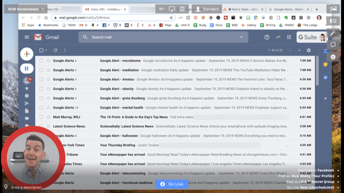344x193 pixels.
Task: Refresh the Gmail inbox list
Action: [x=55, y=50]
